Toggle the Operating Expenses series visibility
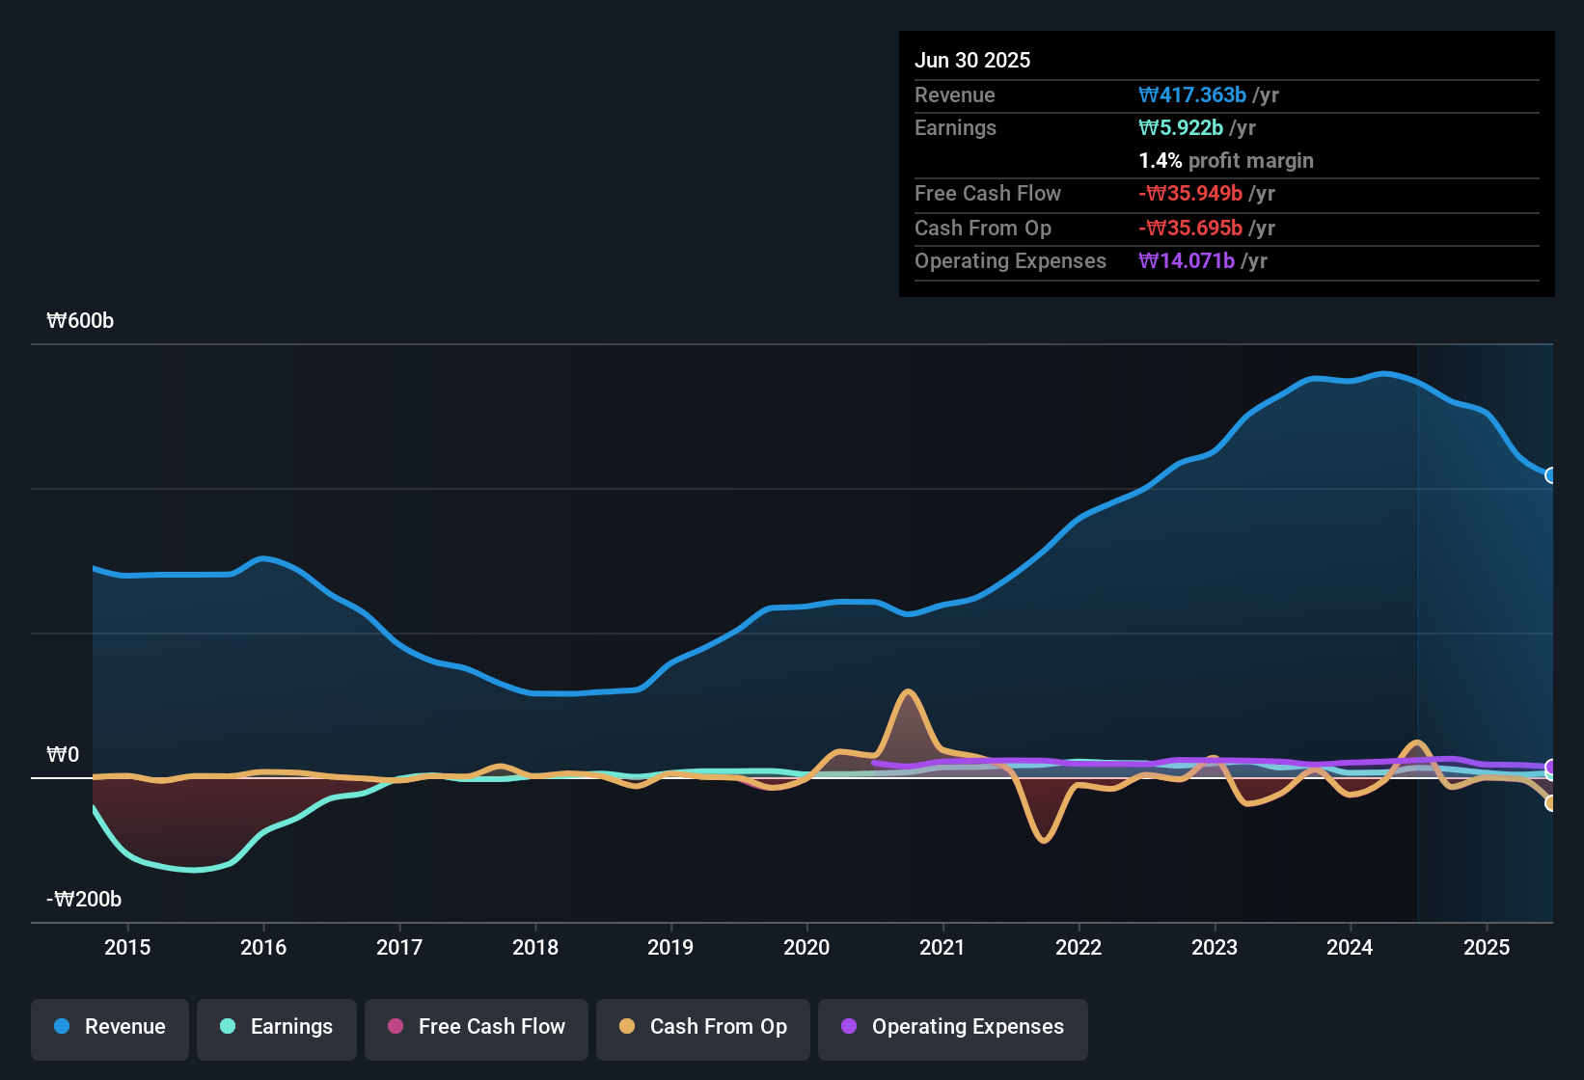 pos(952,1027)
